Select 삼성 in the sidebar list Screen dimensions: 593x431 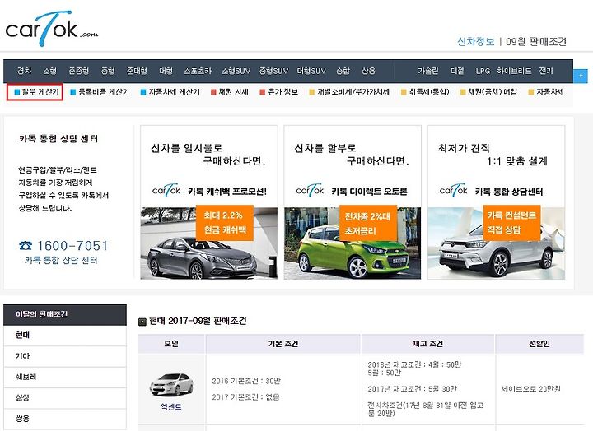65,398
